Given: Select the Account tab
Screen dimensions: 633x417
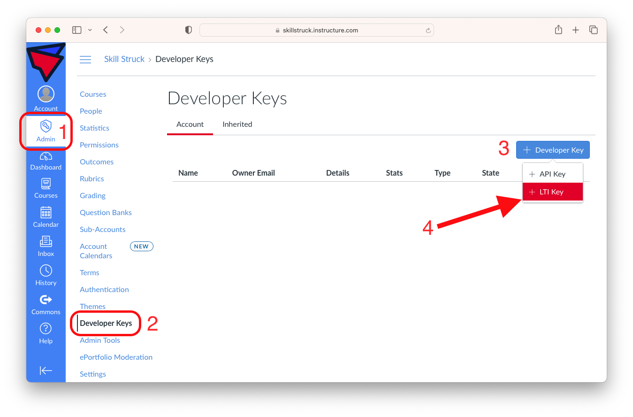Looking at the screenshot, I should pos(190,124).
